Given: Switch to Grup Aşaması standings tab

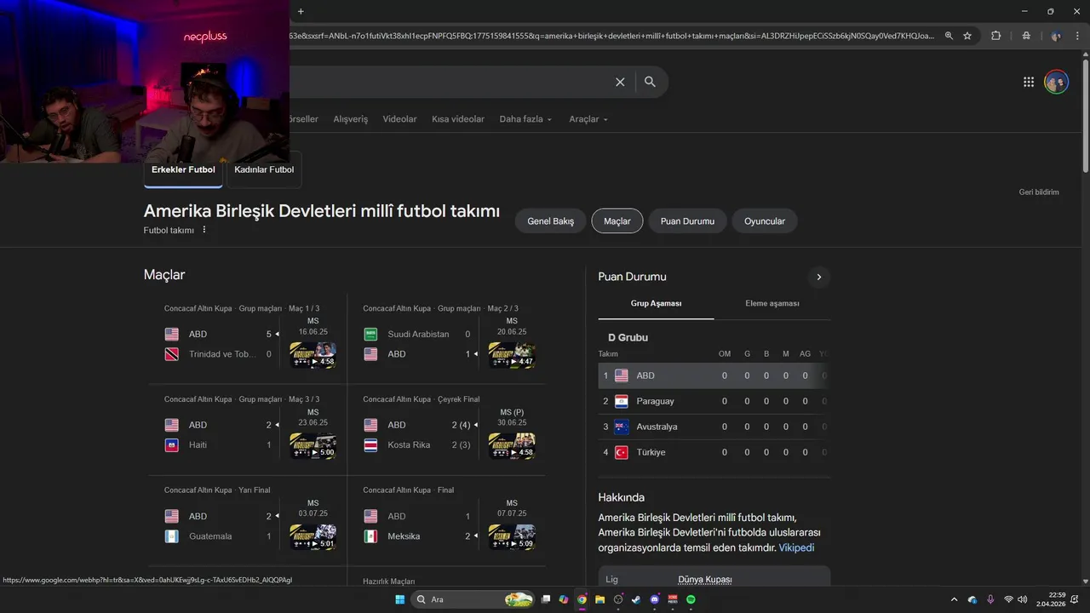Looking at the screenshot, I should (x=656, y=303).
